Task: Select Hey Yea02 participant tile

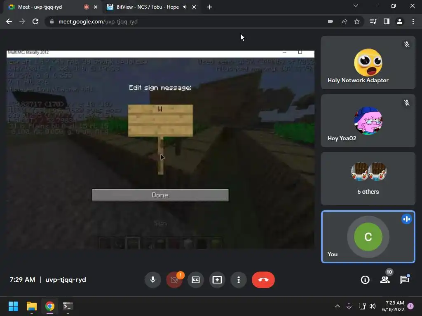Action: pos(368,121)
